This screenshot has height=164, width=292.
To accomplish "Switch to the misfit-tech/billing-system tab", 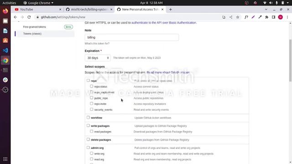I will pos(89,10).
